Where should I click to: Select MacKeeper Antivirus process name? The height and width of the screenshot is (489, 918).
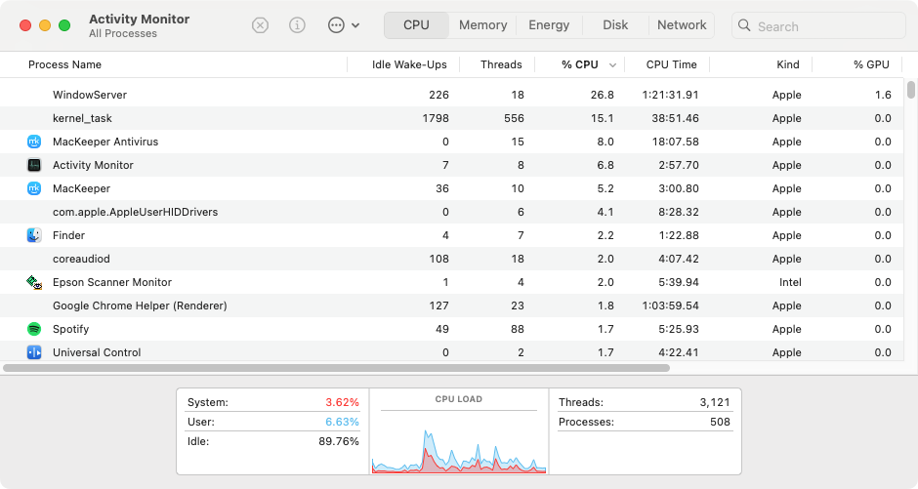105,142
